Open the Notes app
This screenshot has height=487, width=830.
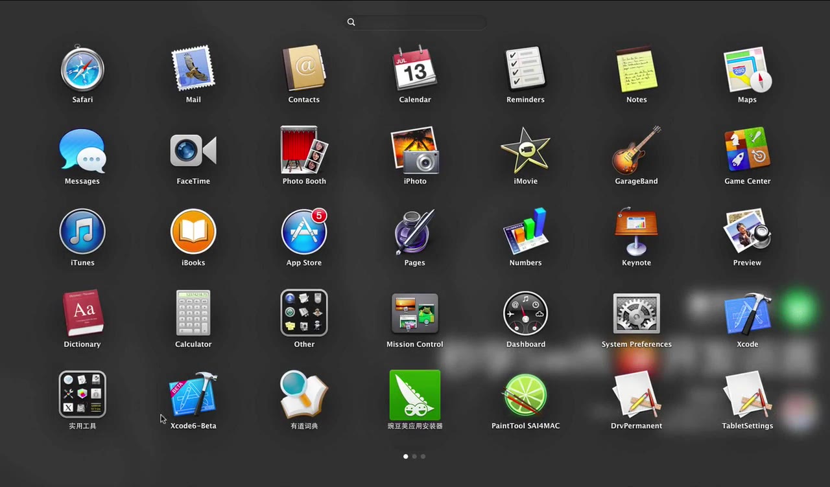click(x=637, y=68)
